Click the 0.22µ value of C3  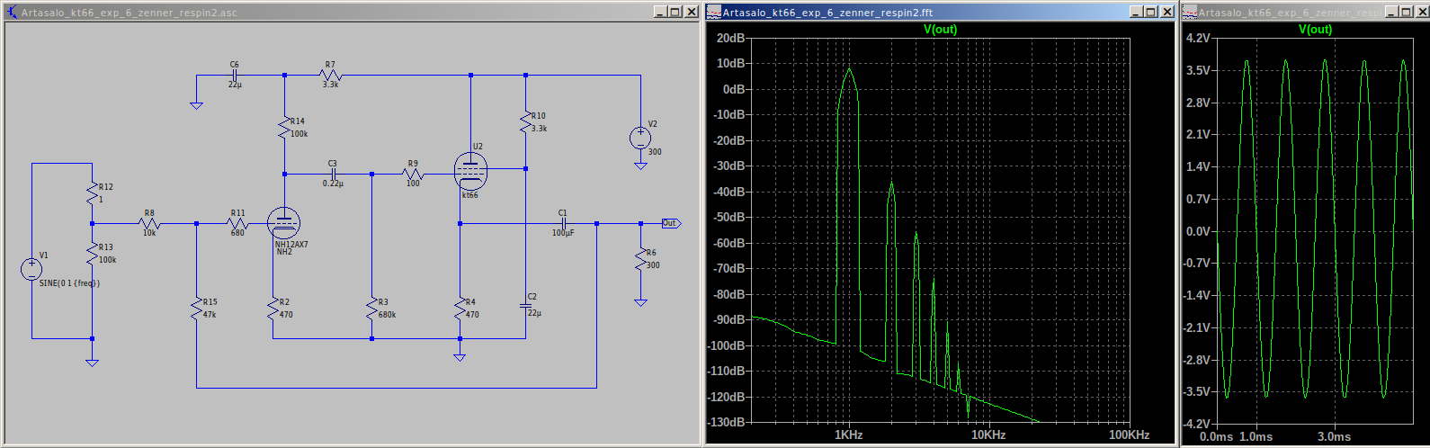click(x=333, y=184)
